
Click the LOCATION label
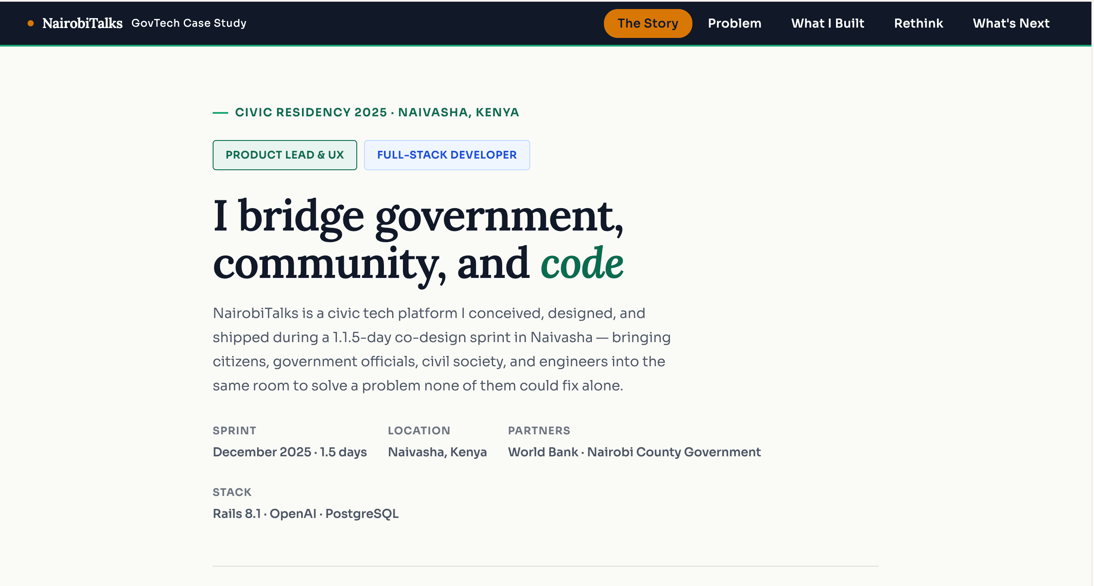tap(419, 430)
